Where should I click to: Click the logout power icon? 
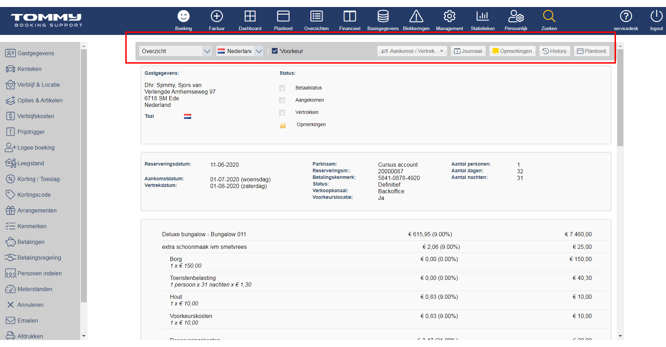coord(656,16)
